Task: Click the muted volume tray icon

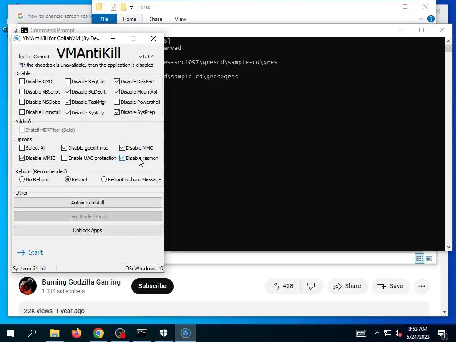Action: pyautogui.click(x=399, y=333)
